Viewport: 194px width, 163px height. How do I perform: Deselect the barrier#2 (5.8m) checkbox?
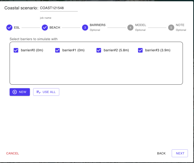coord(99,50)
